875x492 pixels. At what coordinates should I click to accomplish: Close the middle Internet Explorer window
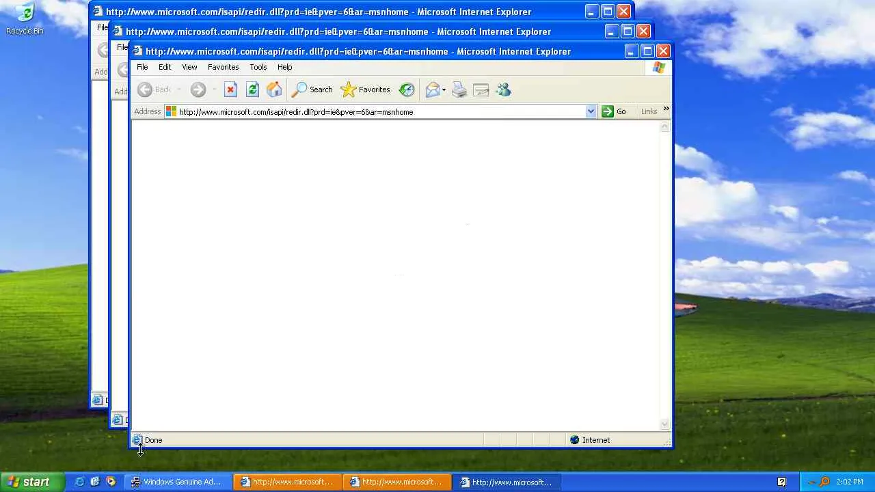click(x=643, y=31)
